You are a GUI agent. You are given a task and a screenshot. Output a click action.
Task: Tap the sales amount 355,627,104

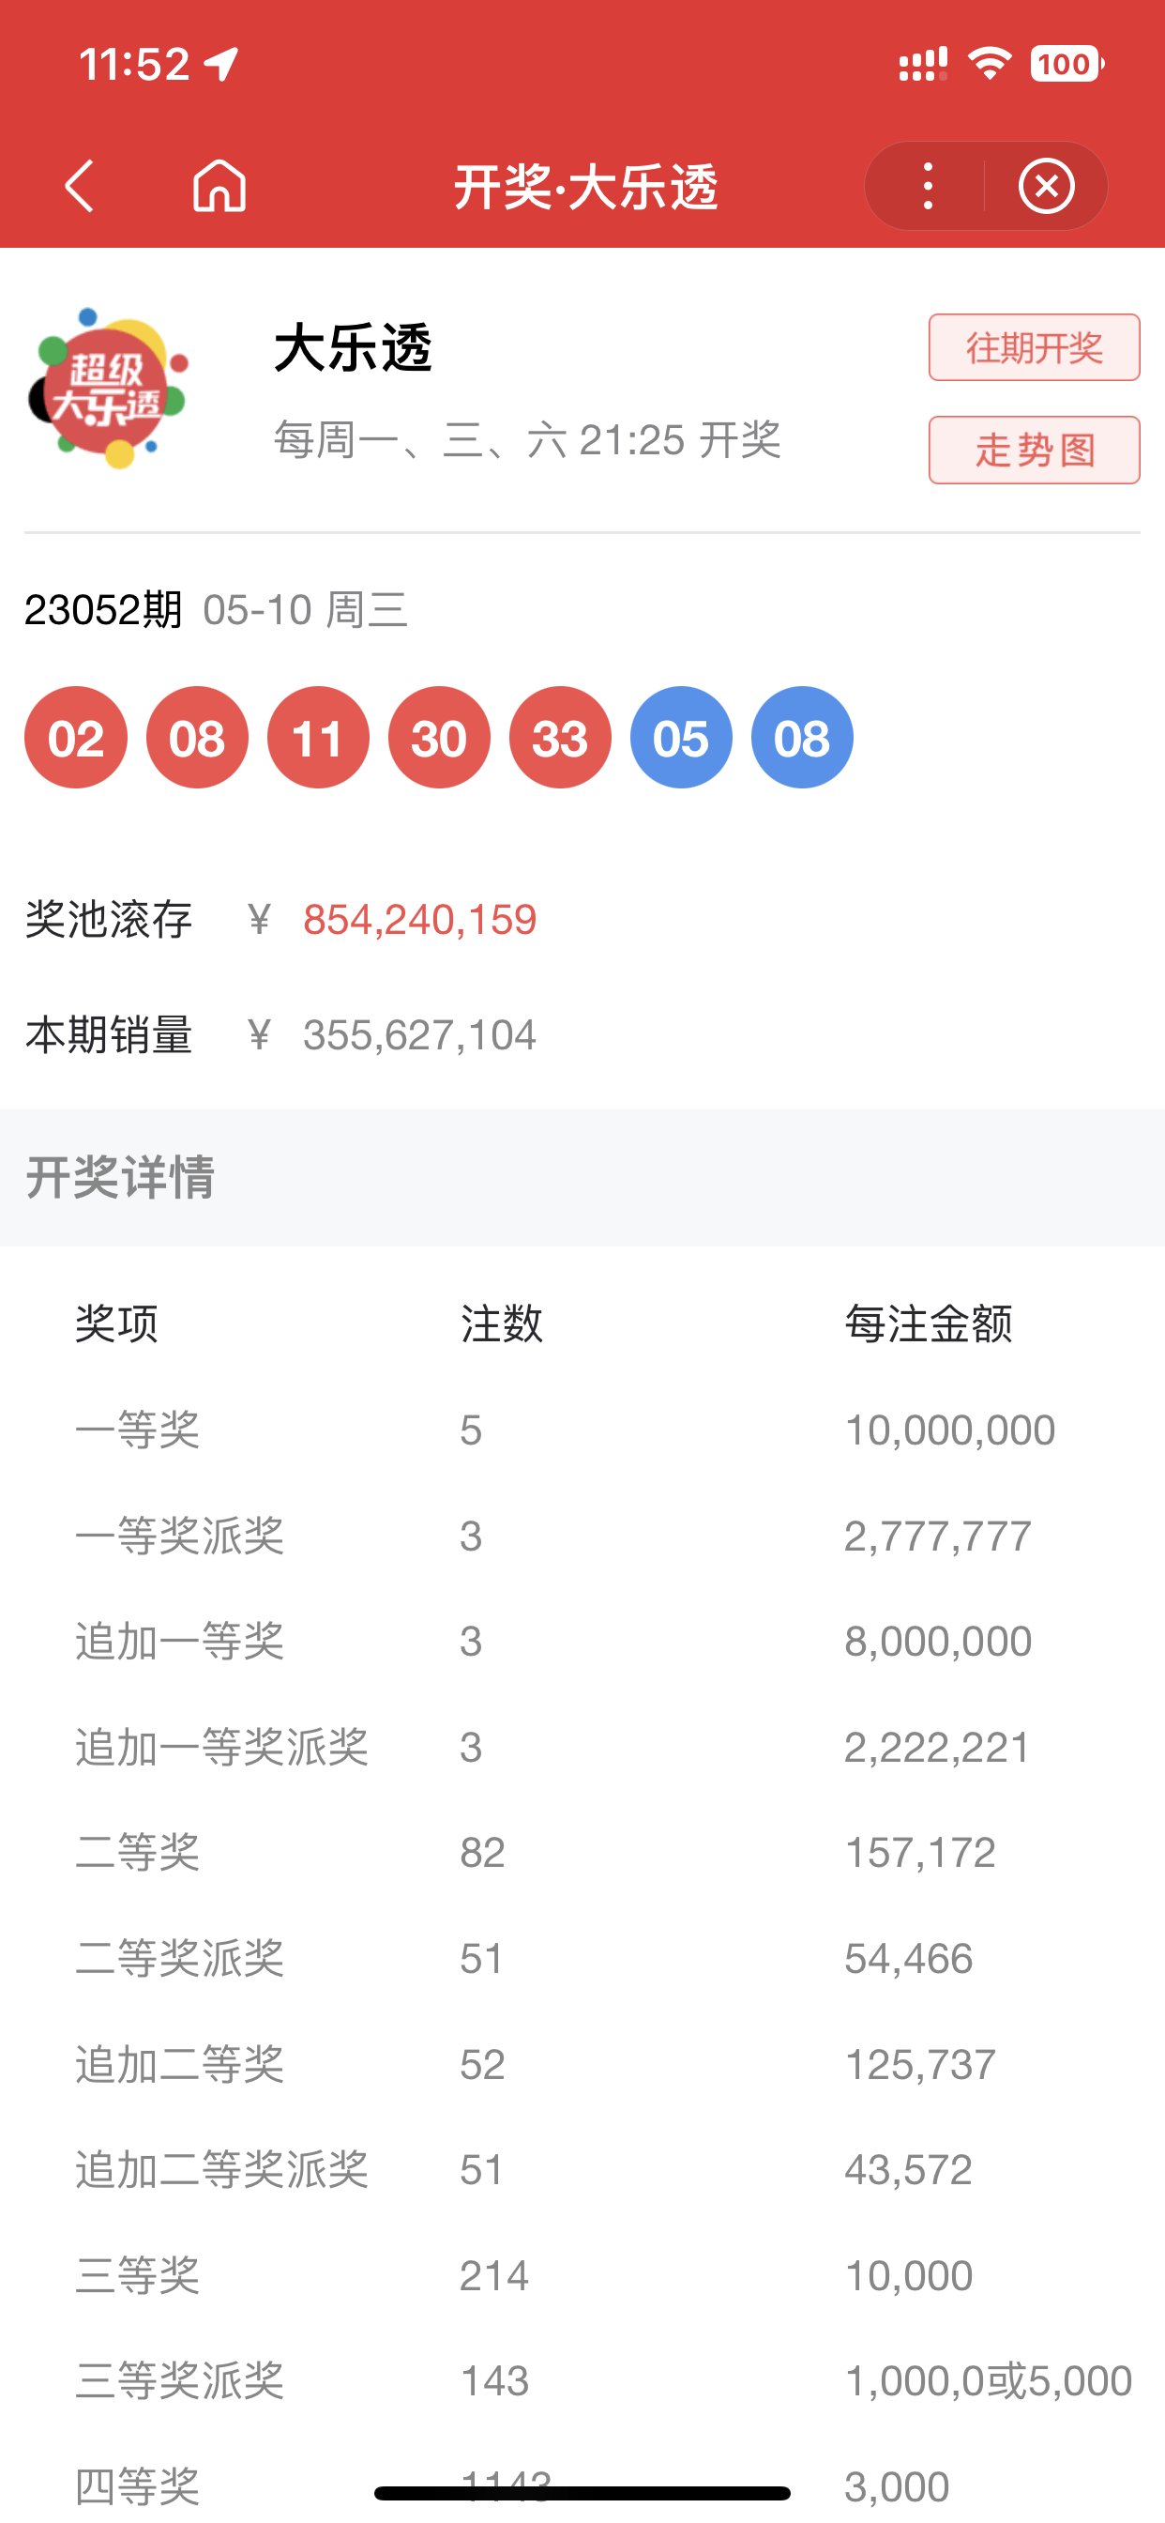[x=420, y=1035]
